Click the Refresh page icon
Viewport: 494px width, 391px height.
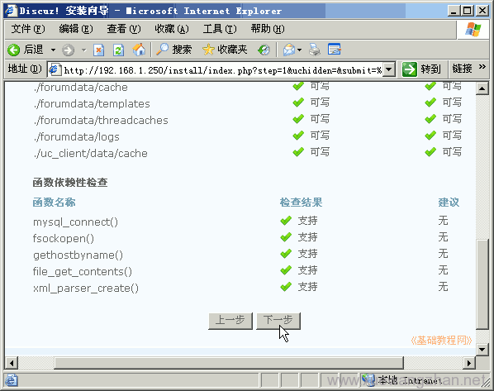pos(118,50)
